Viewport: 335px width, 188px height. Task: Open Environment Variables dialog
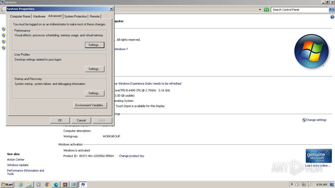coord(90,105)
